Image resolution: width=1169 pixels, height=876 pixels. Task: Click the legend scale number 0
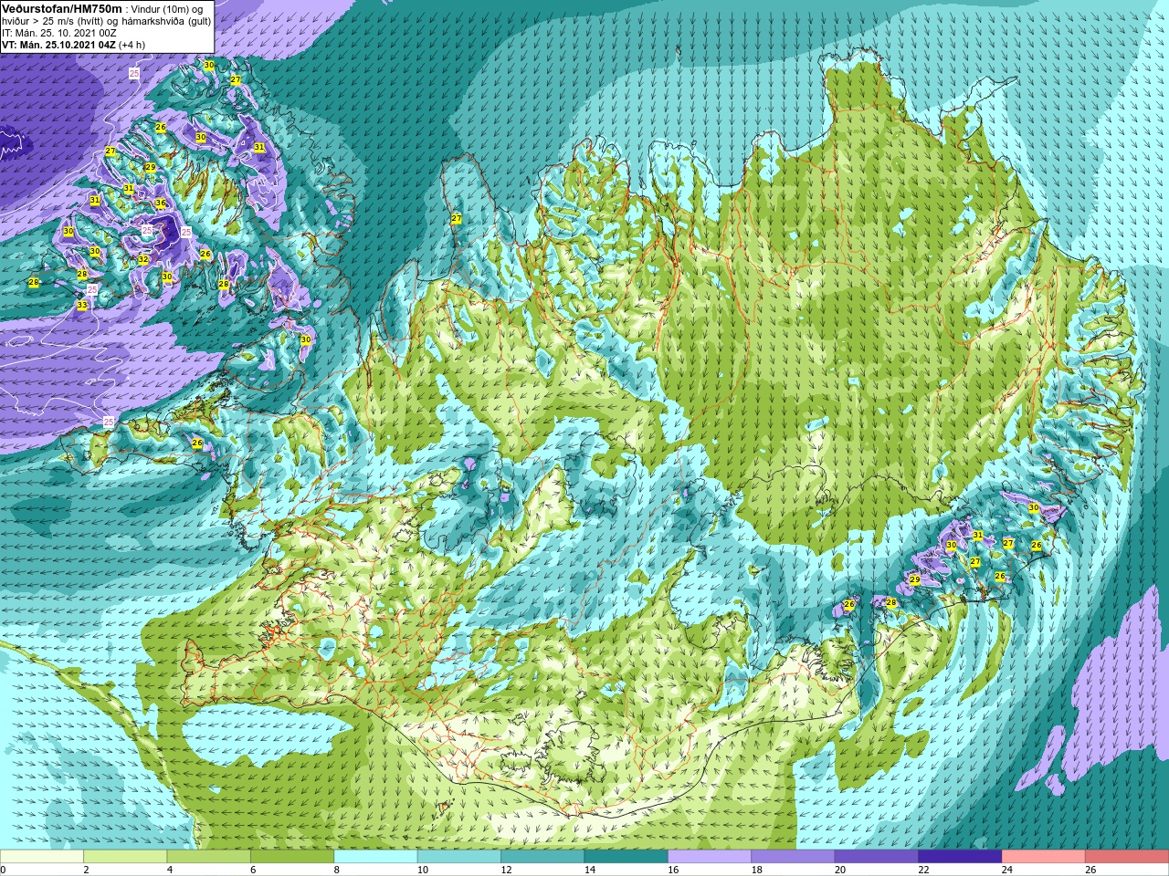3,870
